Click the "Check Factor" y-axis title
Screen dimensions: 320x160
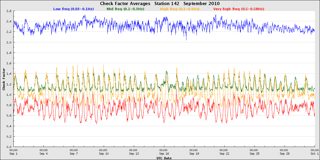tap(4, 79)
